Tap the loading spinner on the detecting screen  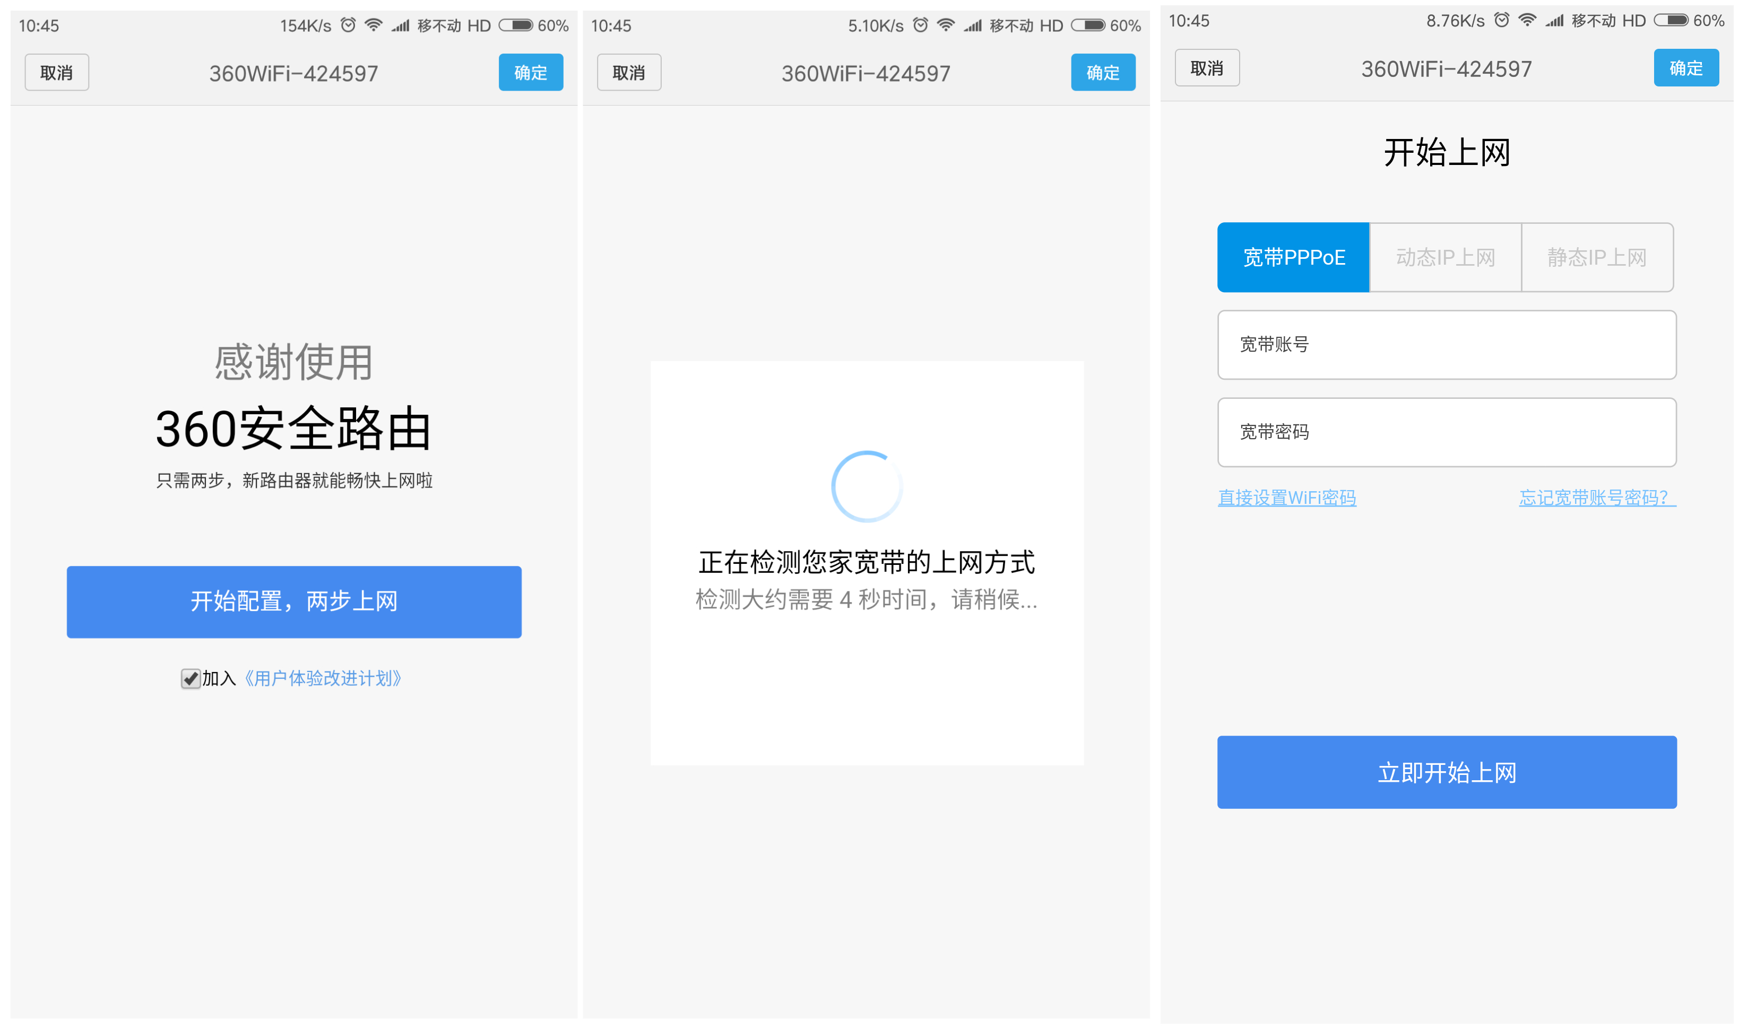[x=867, y=487]
